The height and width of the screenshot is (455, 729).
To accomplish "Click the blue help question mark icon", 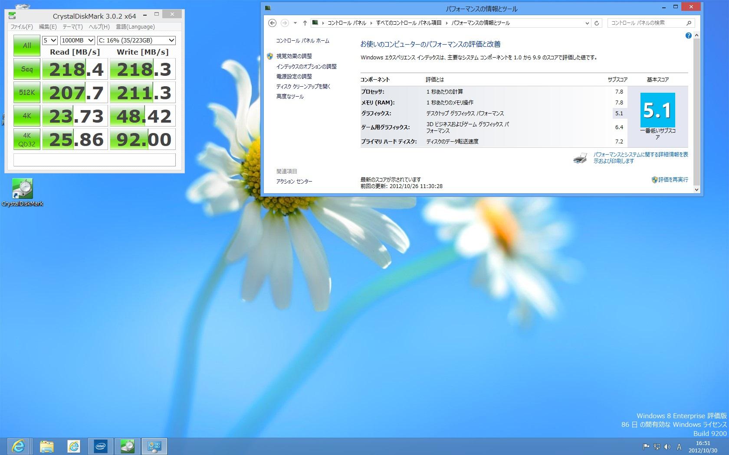I will [688, 36].
